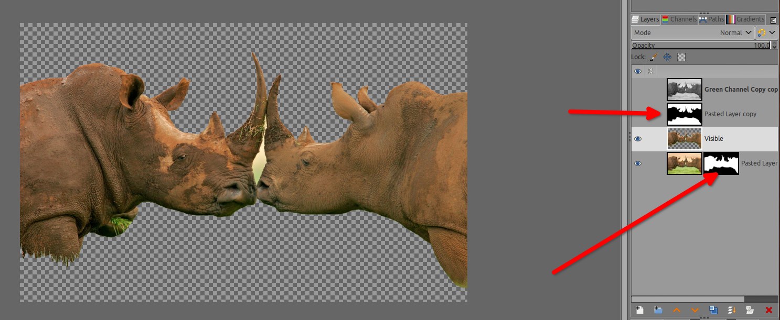Create a new layer

(x=639, y=310)
